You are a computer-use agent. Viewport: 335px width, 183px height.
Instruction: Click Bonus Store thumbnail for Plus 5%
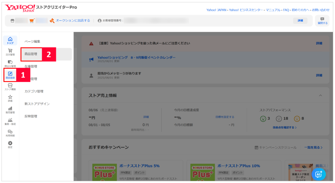pos(104,172)
